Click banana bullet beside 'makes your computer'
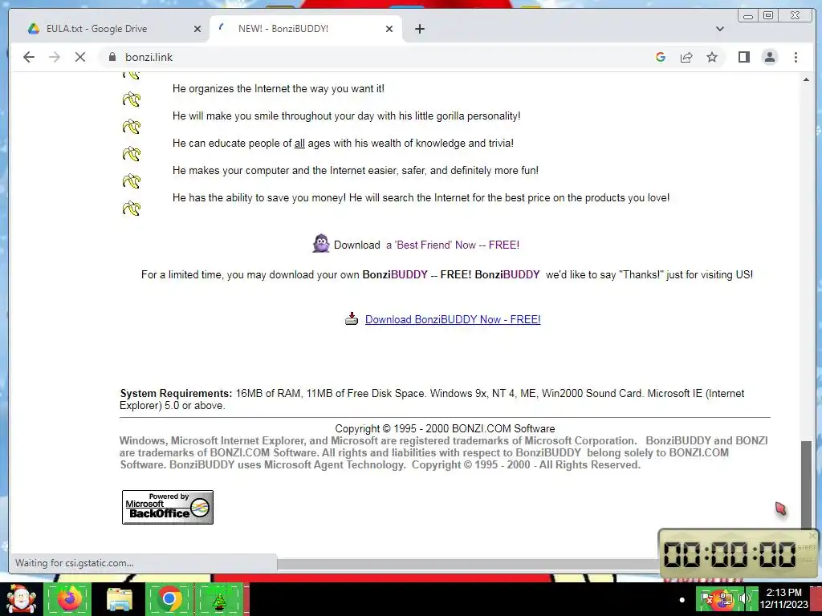 (x=132, y=180)
